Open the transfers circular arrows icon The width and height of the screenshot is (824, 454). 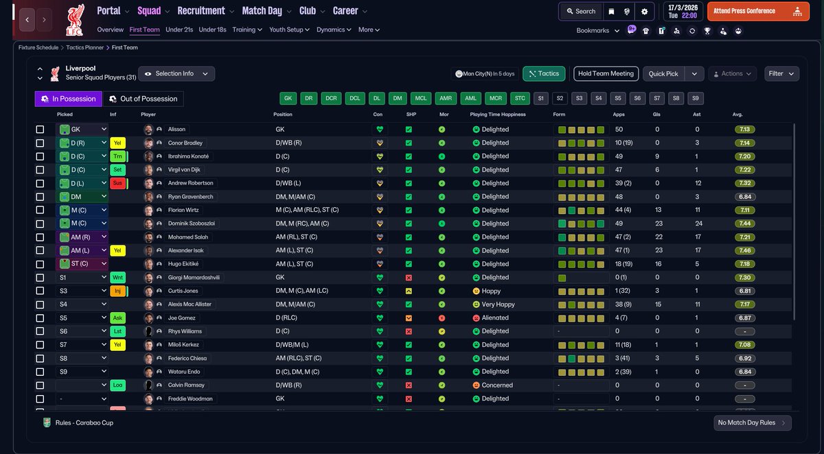(x=691, y=31)
